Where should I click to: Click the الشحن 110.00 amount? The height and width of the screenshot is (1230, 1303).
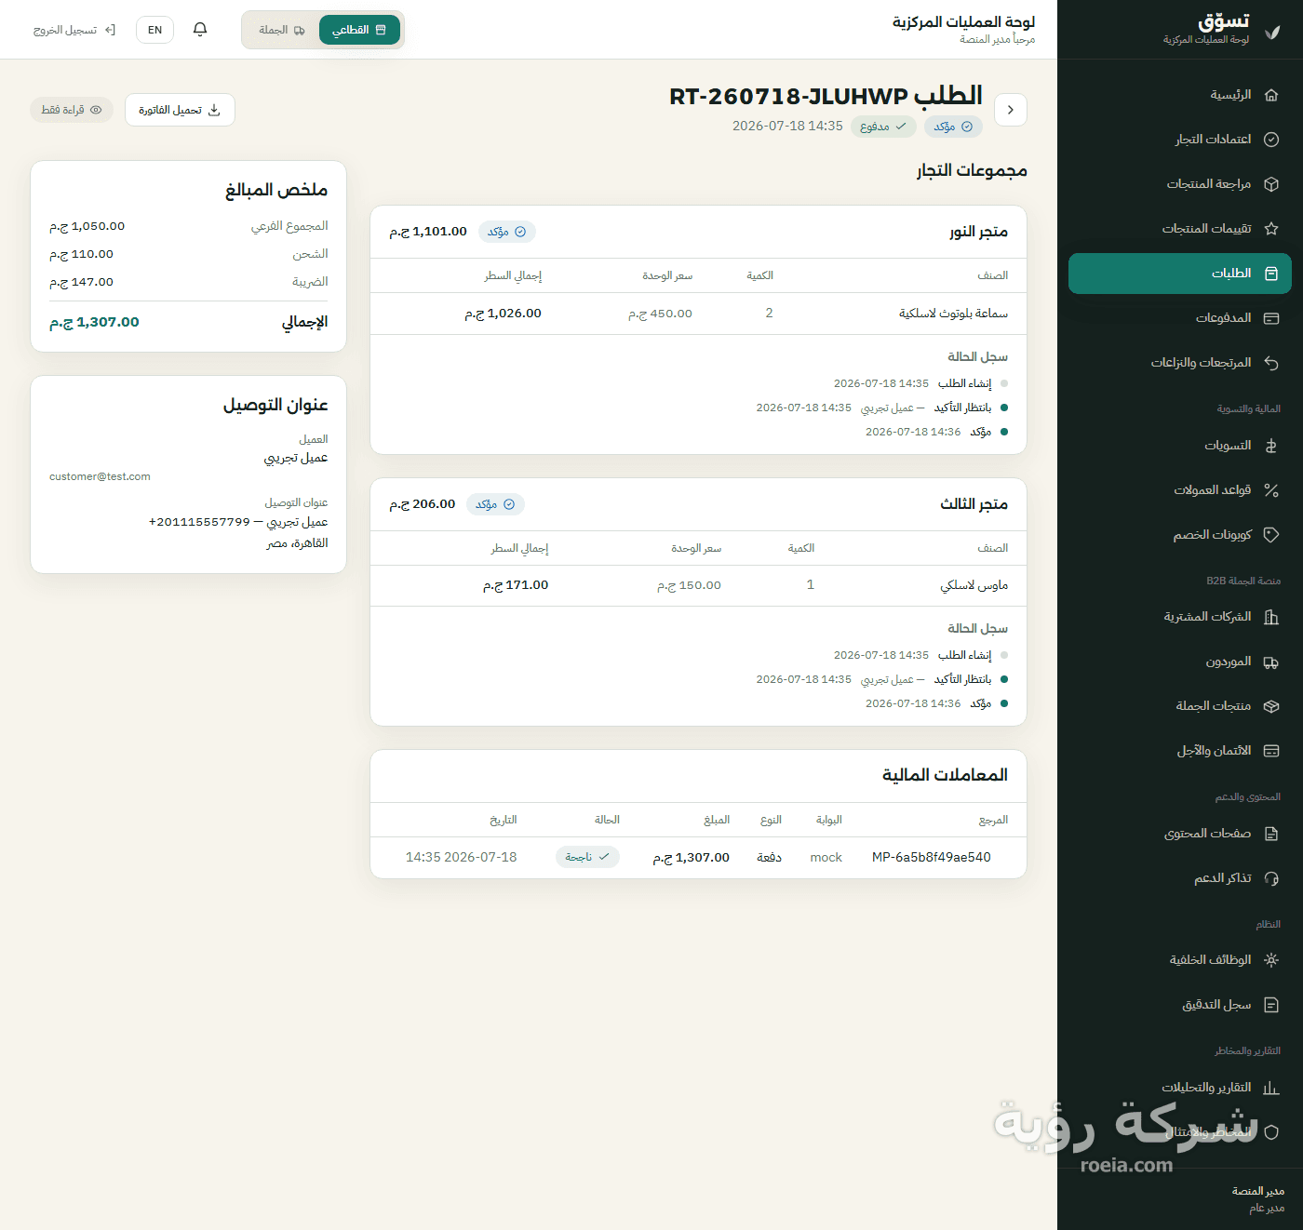pos(81,254)
